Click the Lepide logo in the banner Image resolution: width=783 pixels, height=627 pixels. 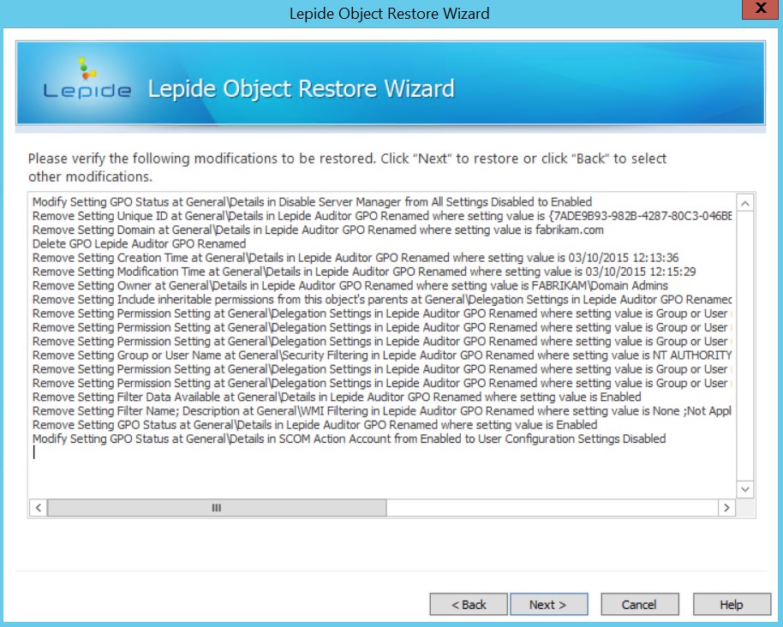(x=87, y=81)
